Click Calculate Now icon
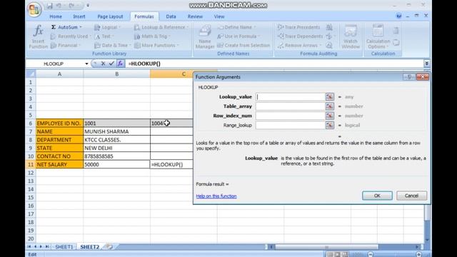Image resolution: width=457 pixels, height=257 pixels. point(396,31)
